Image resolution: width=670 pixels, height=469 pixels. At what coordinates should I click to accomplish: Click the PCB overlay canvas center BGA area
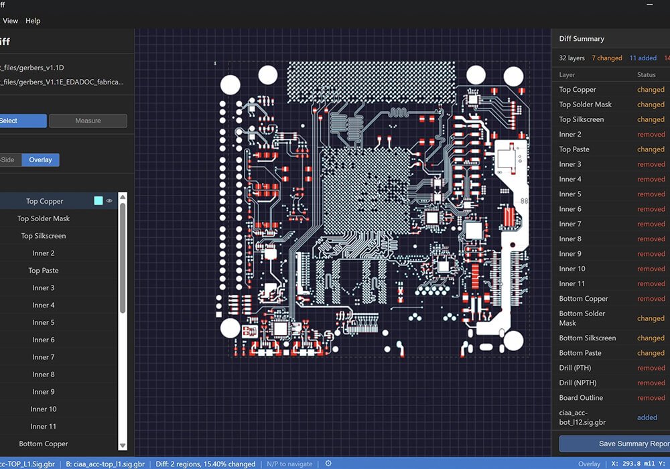(366, 191)
